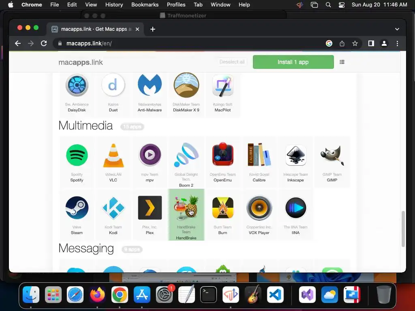Open the Help menu
Screen dimensions: 415x311
pos(244,5)
